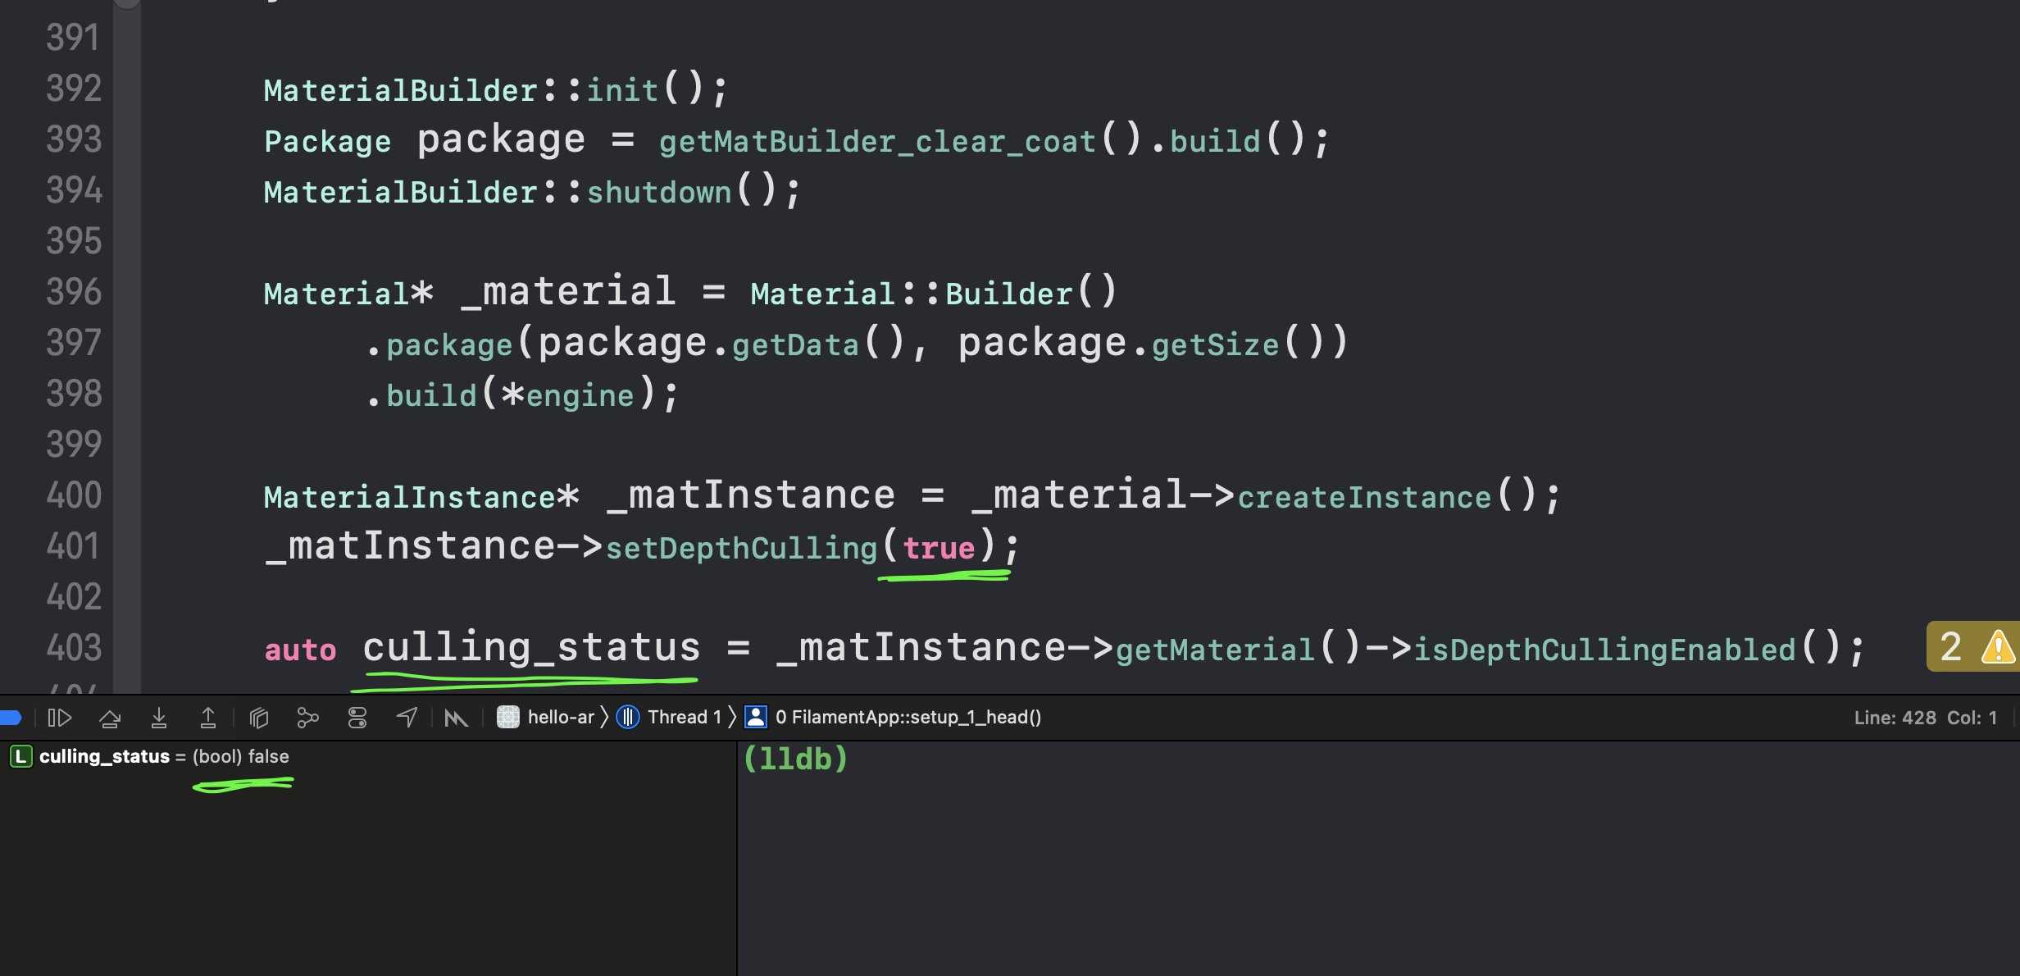Viewport: 2020px width, 976px height.
Task: Step into the next function call
Action: click(x=159, y=717)
